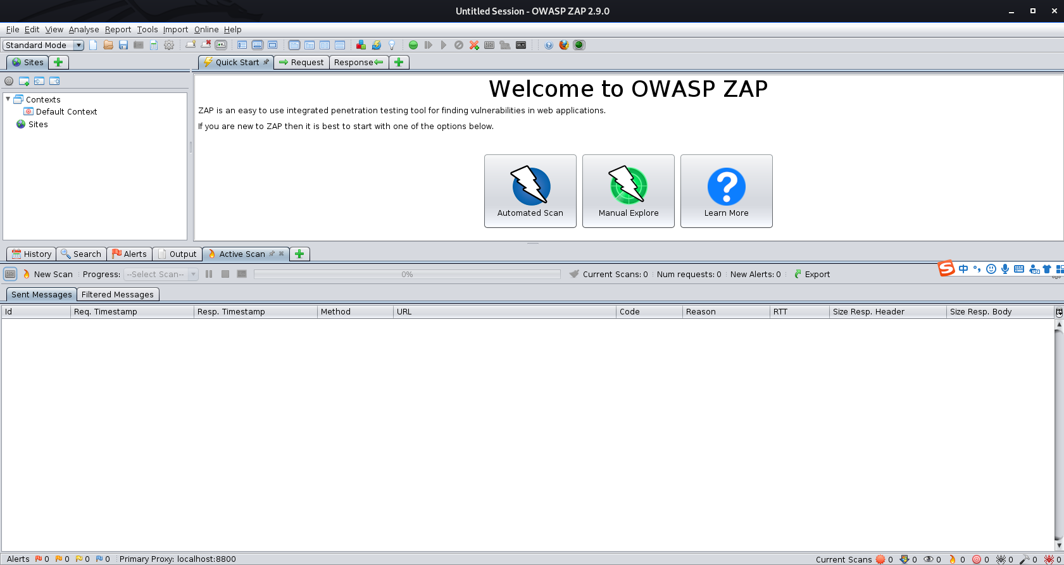Open the table column chooser icon
The height and width of the screenshot is (565, 1064).
coord(1058,312)
